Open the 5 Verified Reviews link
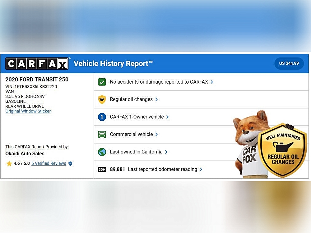311x233 pixels. [49, 163]
